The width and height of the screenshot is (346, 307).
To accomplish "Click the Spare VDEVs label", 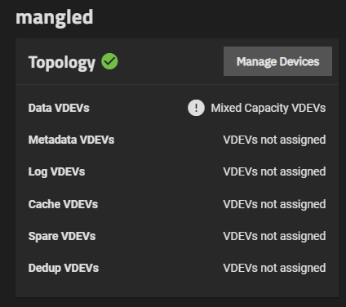I will [62, 236].
